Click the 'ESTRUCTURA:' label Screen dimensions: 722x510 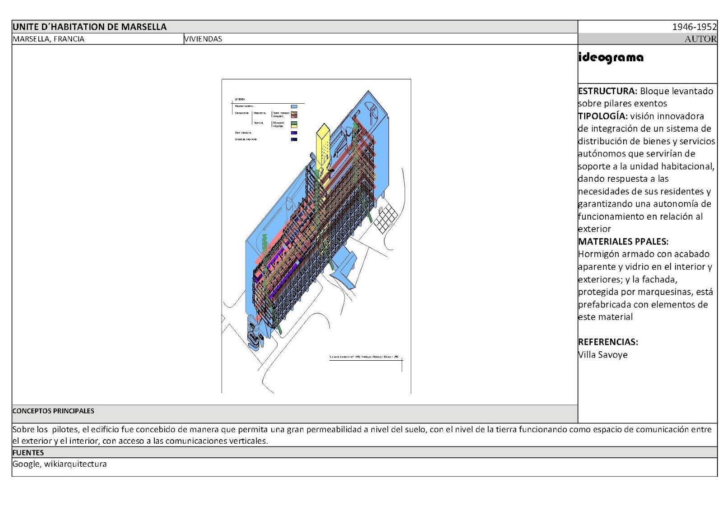tap(607, 91)
